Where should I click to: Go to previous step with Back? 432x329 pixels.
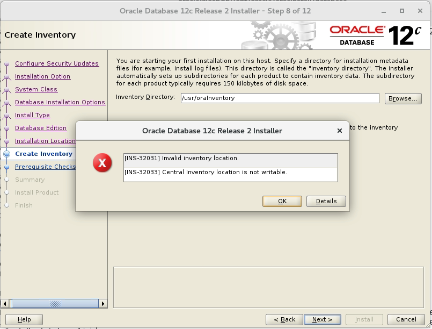tap(284, 320)
